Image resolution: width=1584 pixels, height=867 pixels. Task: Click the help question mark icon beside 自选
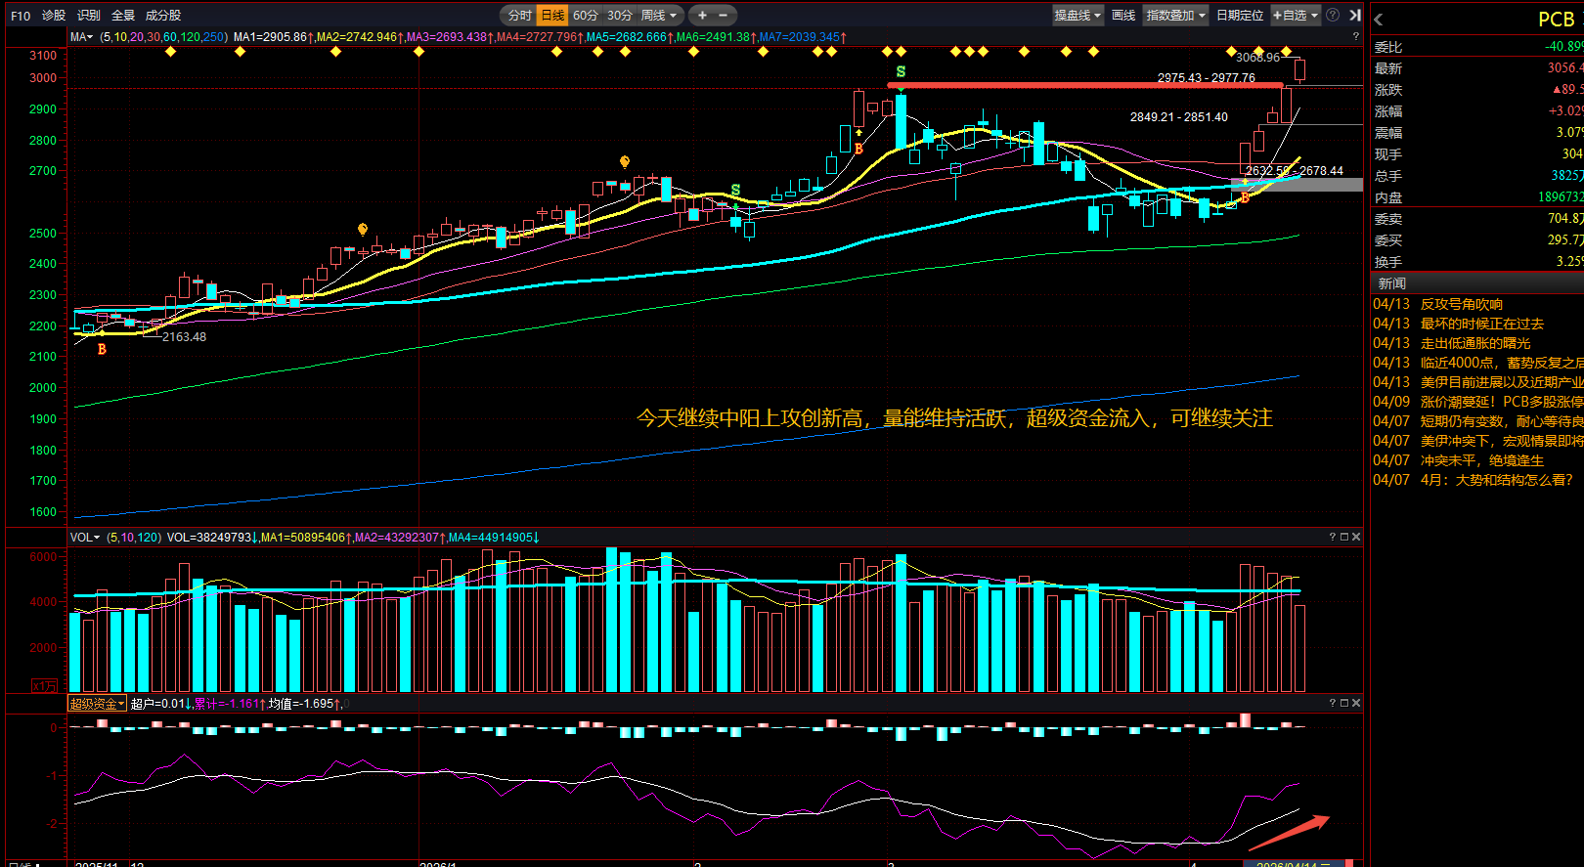pyautogui.click(x=1333, y=16)
